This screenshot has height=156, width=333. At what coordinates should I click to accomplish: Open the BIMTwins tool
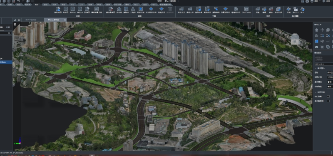point(246,10)
